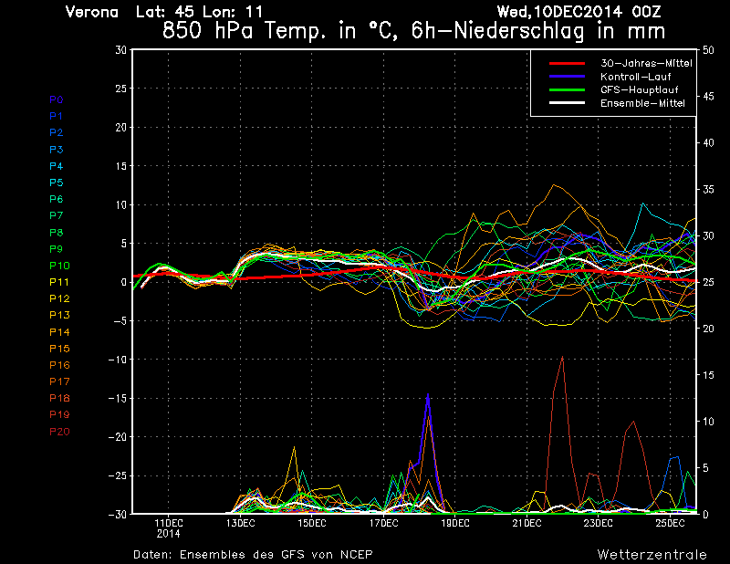Select ensemble member label P19
This screenshot has height=564, width=730.
click(x=59, y=414)
